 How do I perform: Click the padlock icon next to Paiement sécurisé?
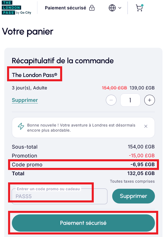[x=91, y=8]
